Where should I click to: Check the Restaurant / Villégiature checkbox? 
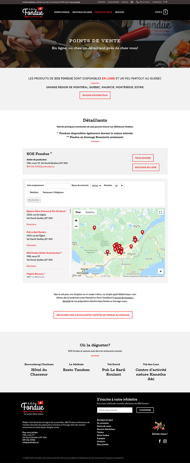pyautogui.click(x=41, y=192)
